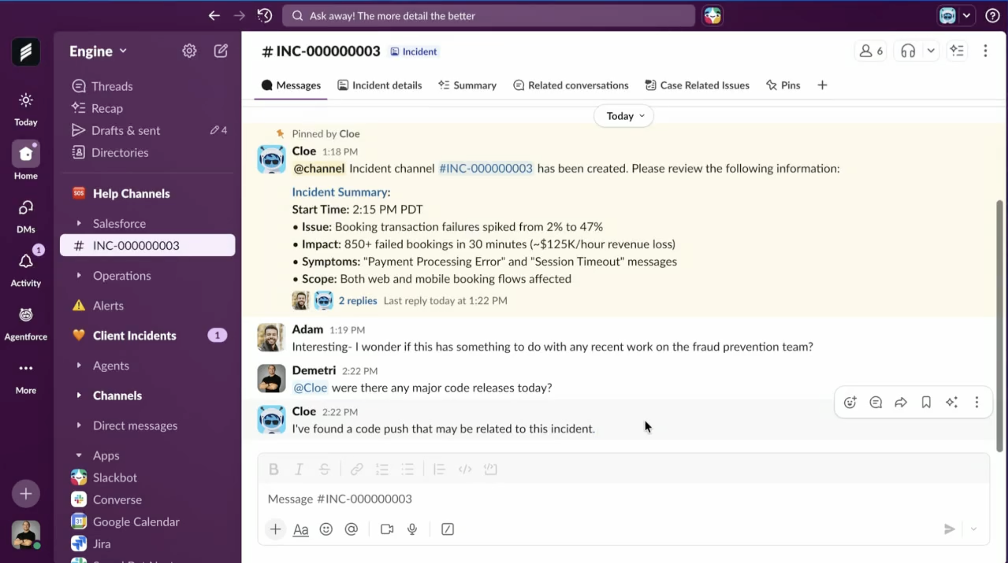This screenshot has width=1008, height=563.
Task: Open the history clock icon
Action: [265, 16]
